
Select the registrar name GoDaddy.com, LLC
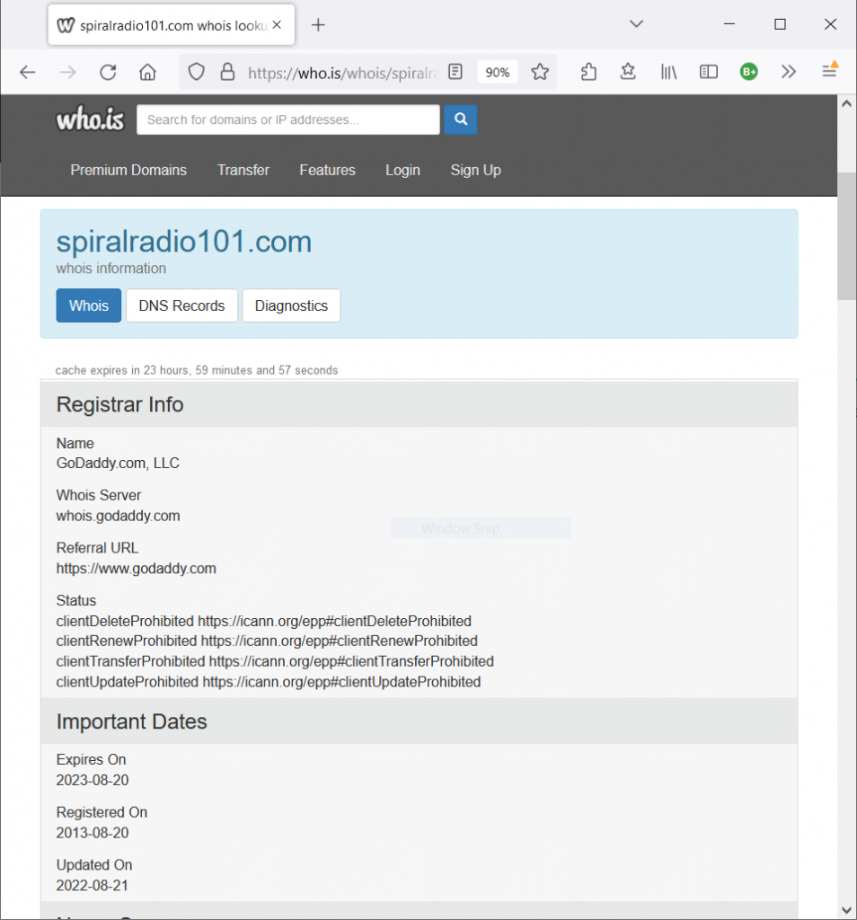pyautogui.click(x=118, y=463)
